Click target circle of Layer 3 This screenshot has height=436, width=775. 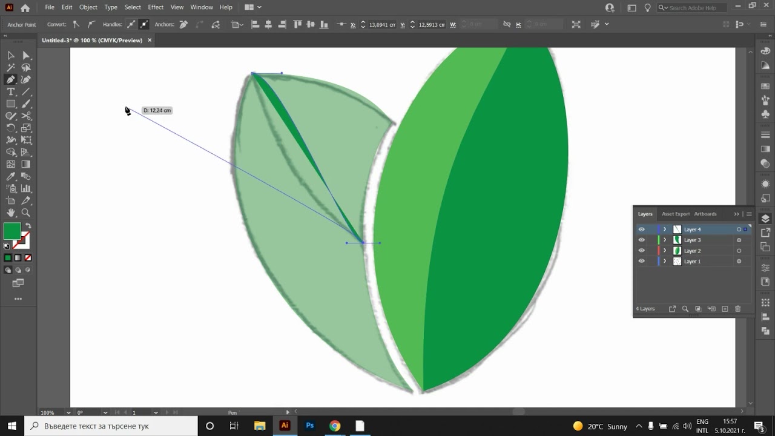[739, 240]
